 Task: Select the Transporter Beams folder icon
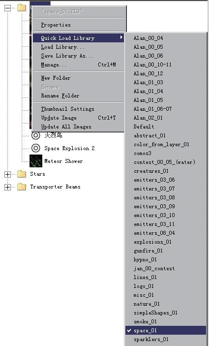[x=22, y=187]
